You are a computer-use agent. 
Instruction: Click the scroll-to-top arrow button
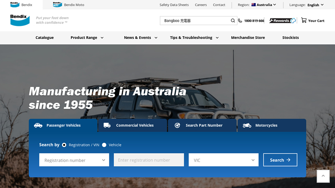pyautogui.click(x=323, y=176)
